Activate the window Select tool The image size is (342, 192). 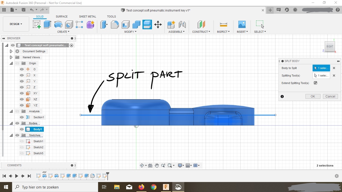coord(260,24)
